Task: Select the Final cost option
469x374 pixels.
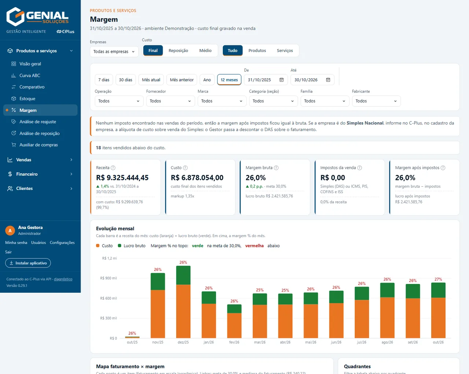Action: (x=153, y=51)
